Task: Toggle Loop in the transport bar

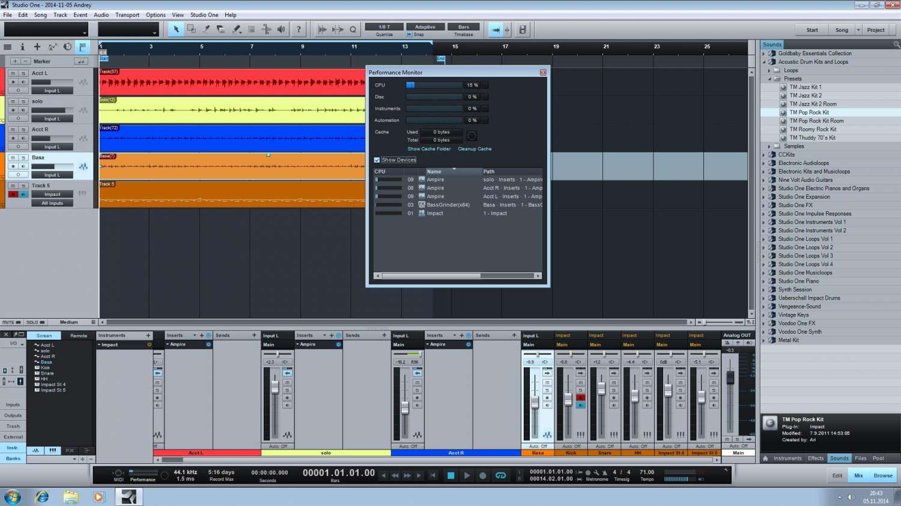Action: click(x=500, y=475)
